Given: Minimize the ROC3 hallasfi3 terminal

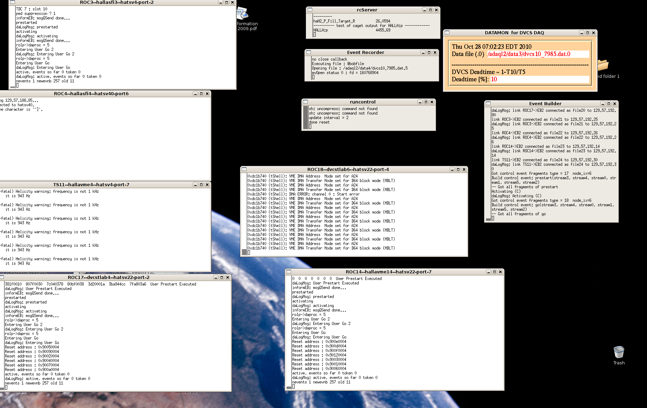Looking at the screenshot, I should coord(221,2).
